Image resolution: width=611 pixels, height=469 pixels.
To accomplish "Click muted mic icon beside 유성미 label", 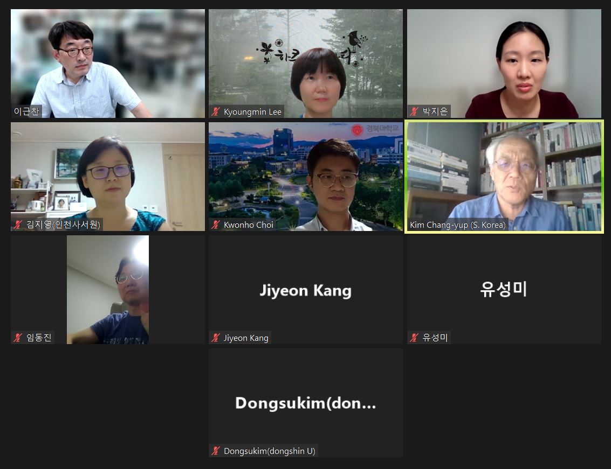I will [414, 338].
